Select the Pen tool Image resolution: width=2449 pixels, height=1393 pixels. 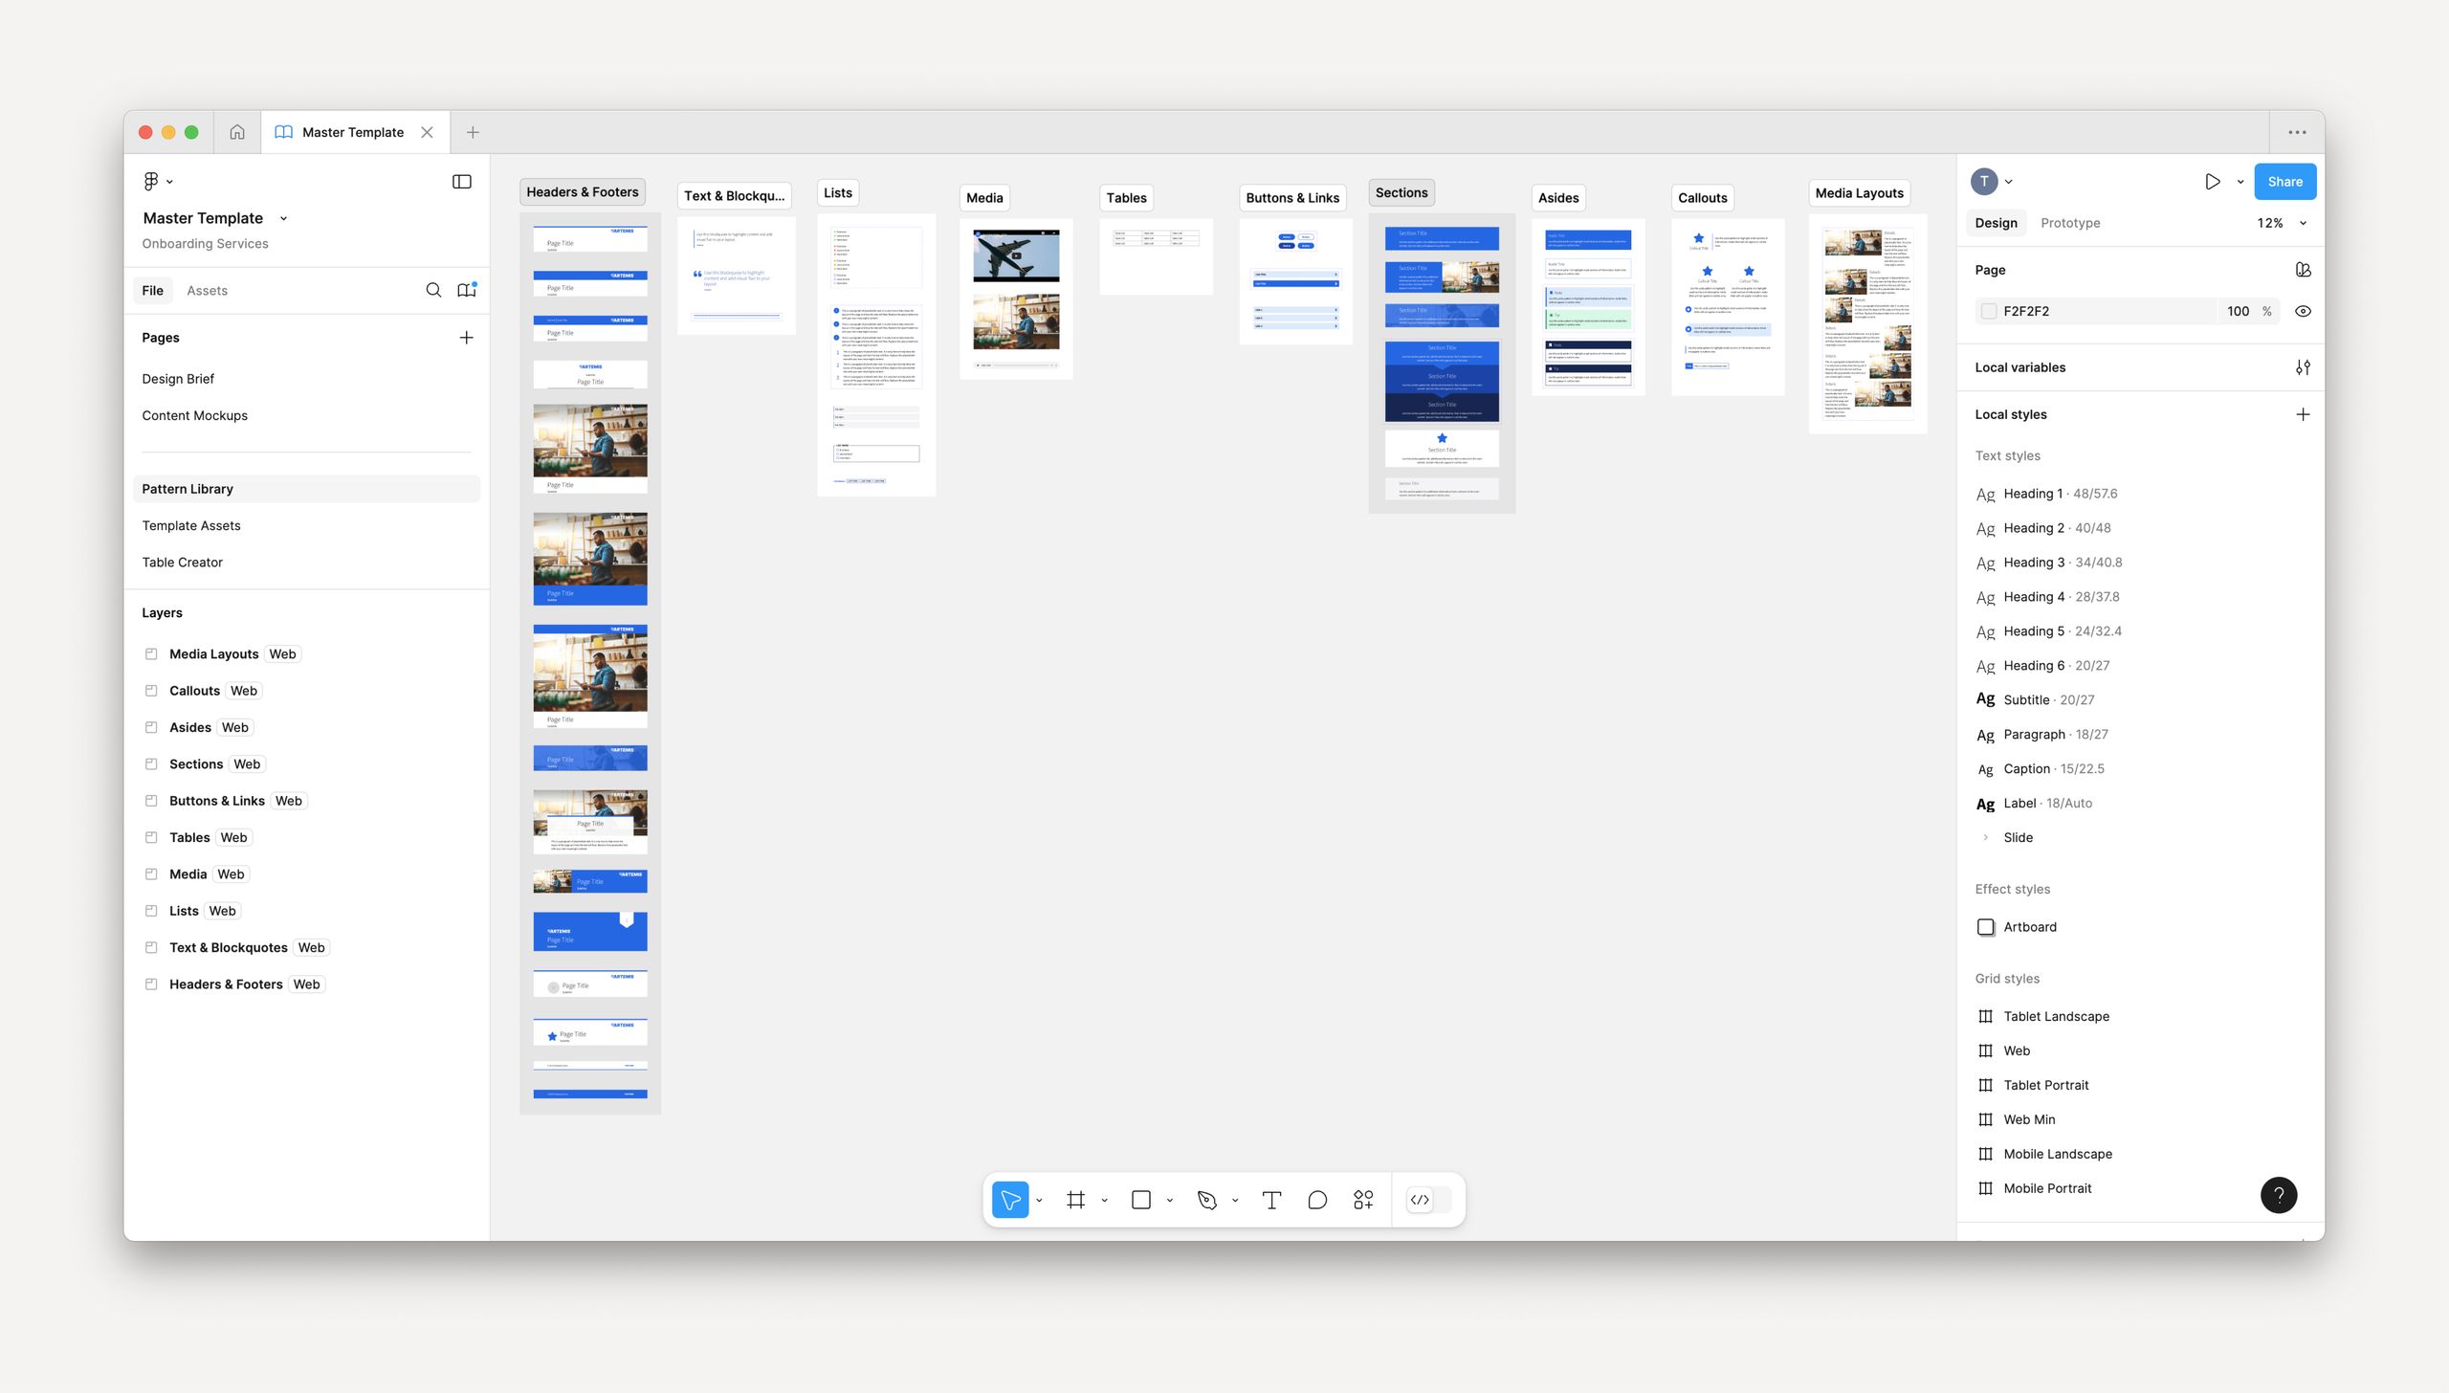(x=1205, y=1199)
